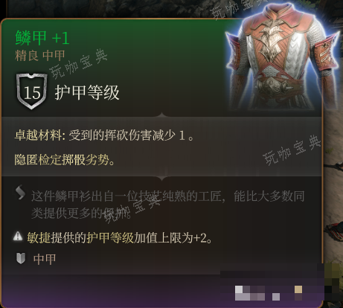Click the S-shaped lore description icon
Viewport: 343px width, 308px height.
pos(20,192)
